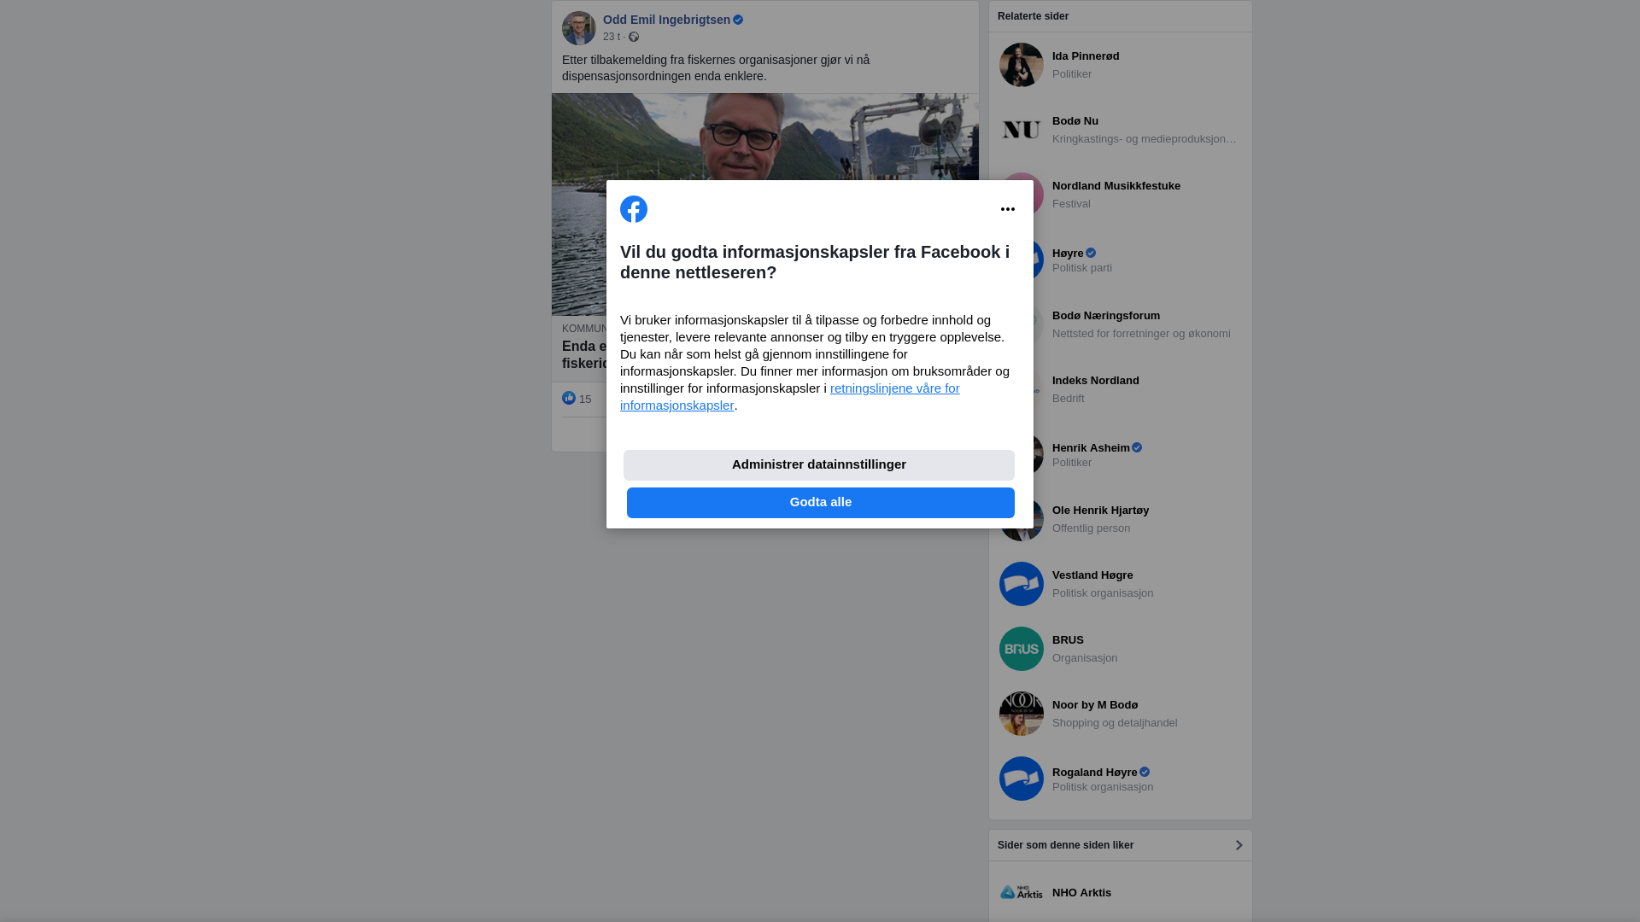
Task: Click the Rogaland Høyre page logo
Action: [x=1022, y=779]
